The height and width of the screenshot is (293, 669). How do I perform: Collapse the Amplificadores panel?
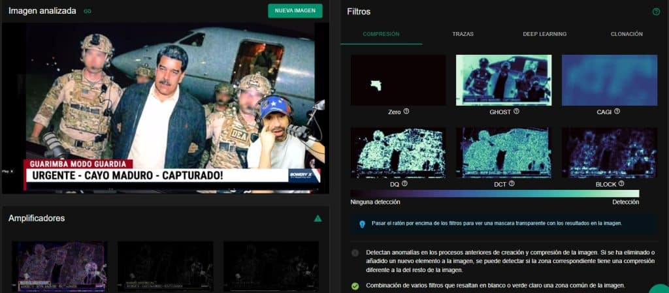click(318, 218)
